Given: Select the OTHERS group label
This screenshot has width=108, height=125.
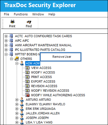Looking at the screenshot, I should tap(26, 59).
